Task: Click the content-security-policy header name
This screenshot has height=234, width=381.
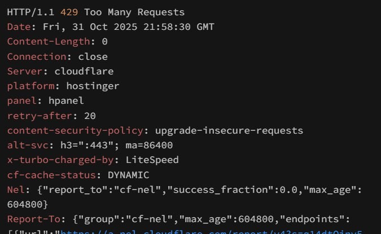Action: point(75,130)
